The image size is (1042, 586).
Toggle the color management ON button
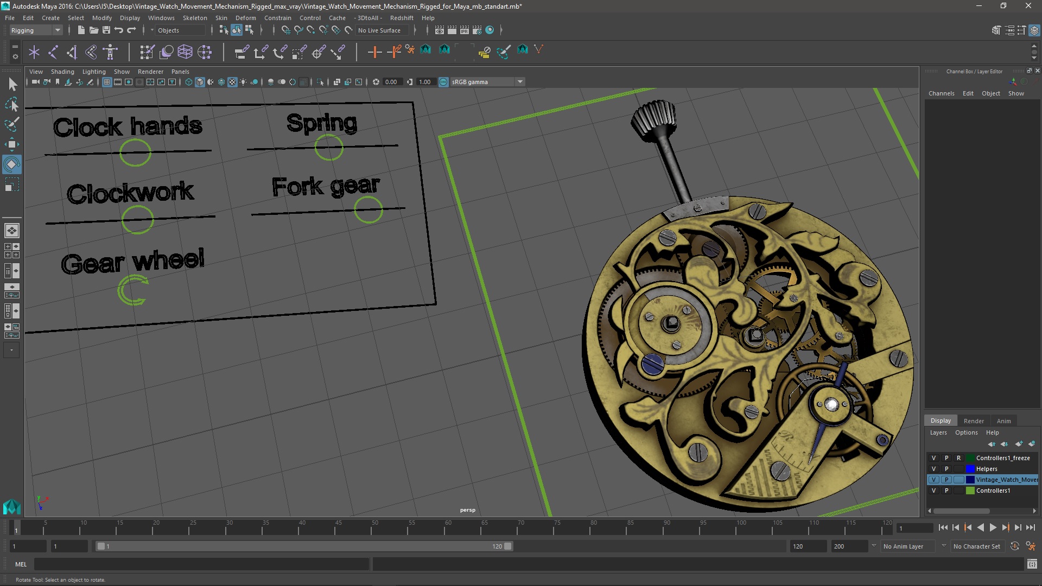point(443,82)
